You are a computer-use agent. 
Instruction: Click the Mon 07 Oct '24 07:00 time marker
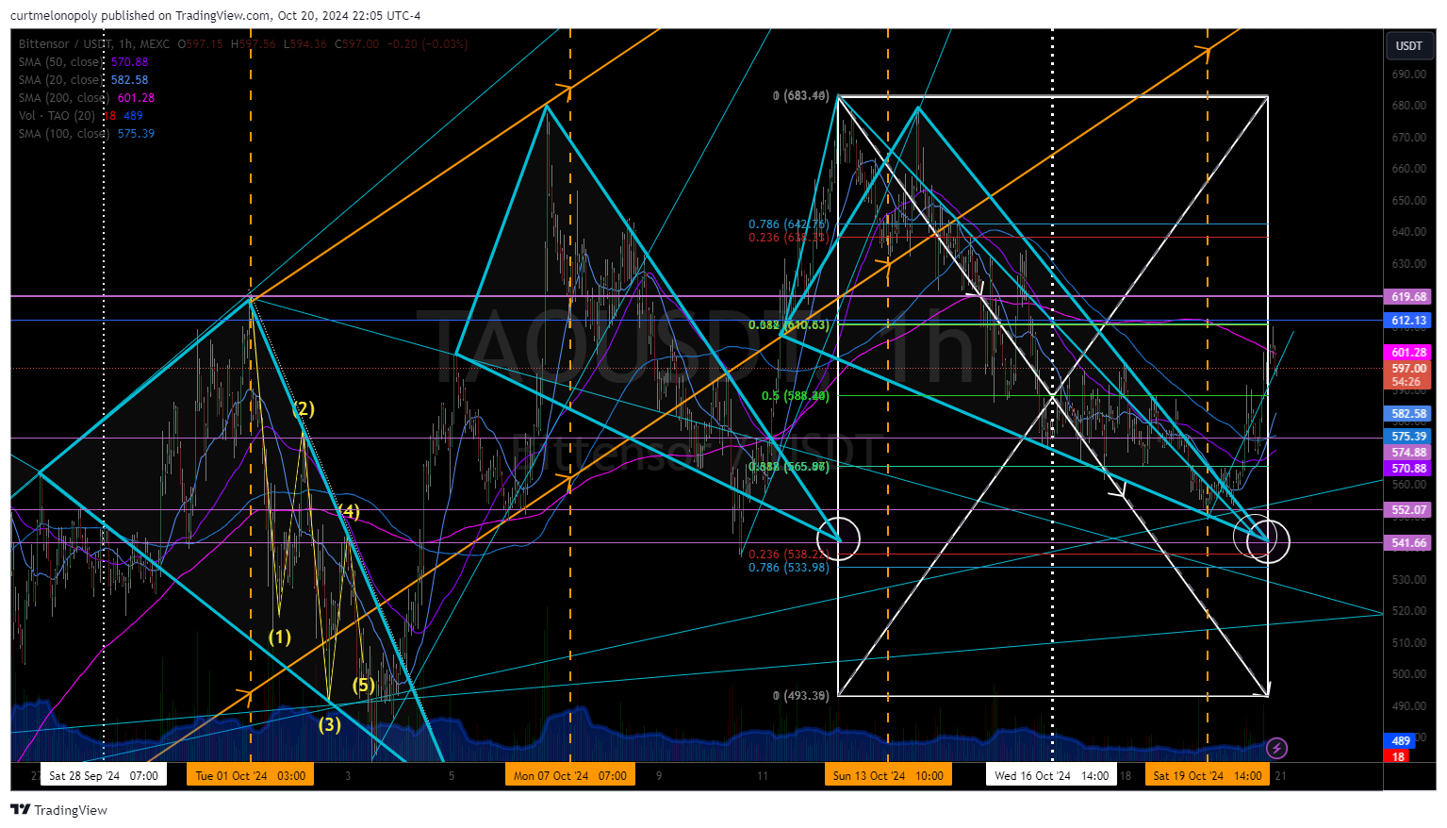570,775
